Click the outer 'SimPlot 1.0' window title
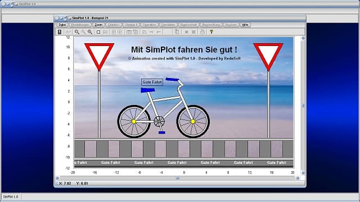 pyautogui.click(x=27, y=4)
